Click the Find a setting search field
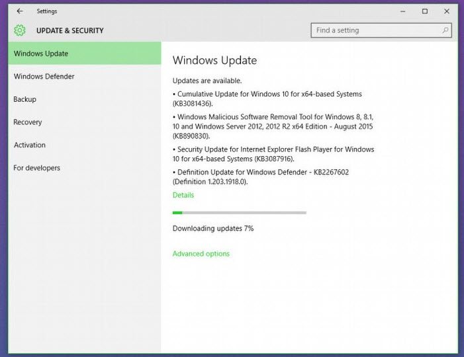 381,30
